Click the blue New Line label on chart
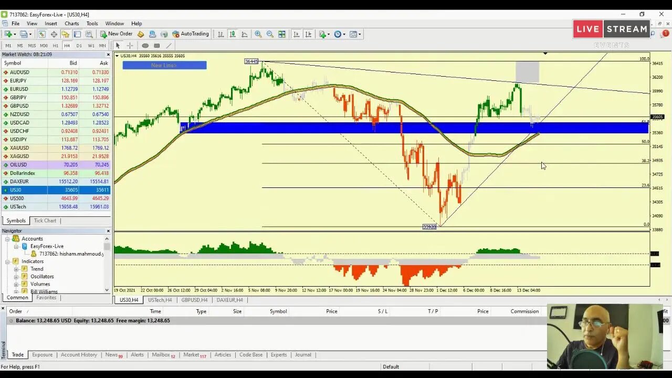 (x=164, y=65)
